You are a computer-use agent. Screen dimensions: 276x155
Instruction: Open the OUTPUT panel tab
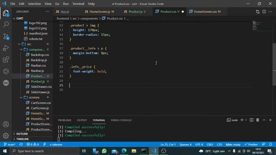[82, 120]
